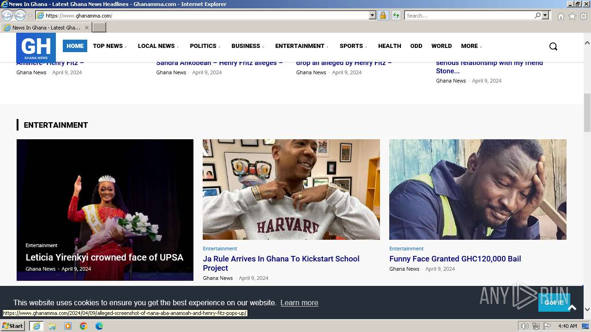Viewport: 591px width, 332px height.
Task: Click the refresh page icon
Action: coord(396,15)
